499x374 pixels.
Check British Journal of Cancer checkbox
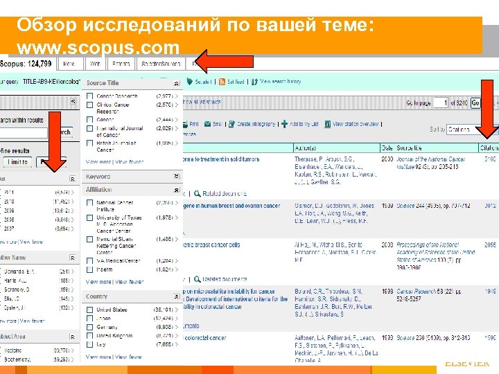[89, 143]
